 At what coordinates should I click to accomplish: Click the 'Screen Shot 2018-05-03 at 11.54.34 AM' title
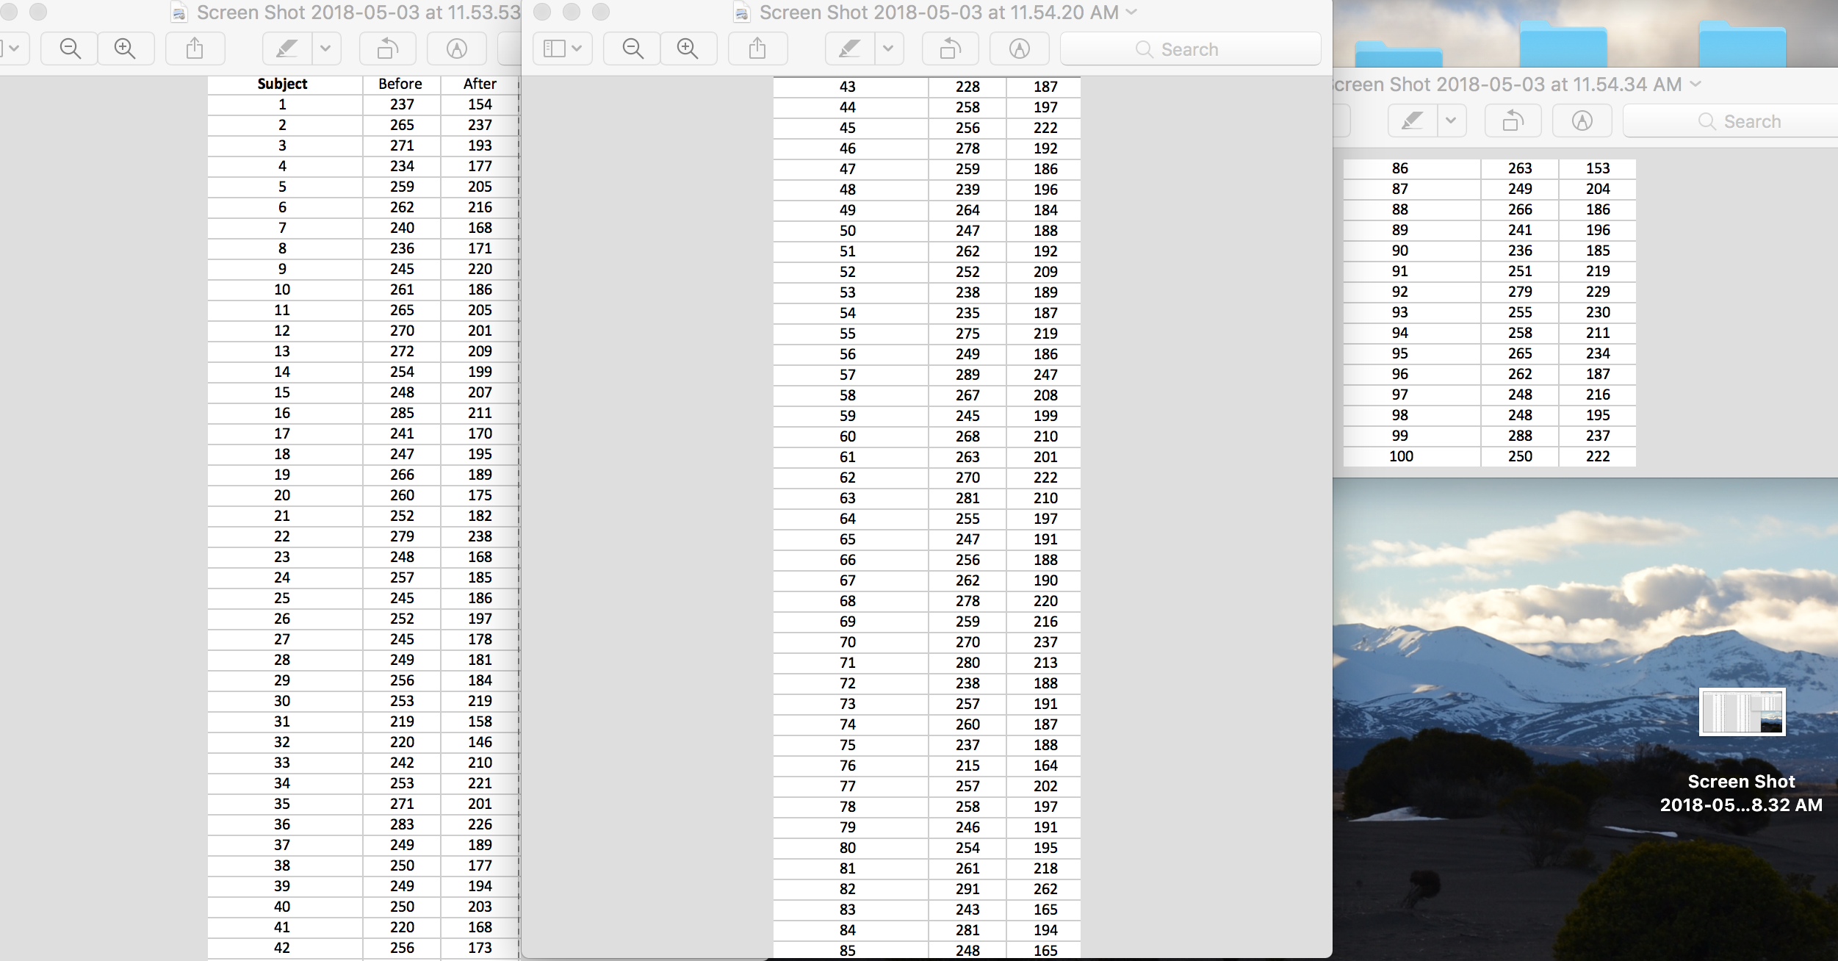1506,84
